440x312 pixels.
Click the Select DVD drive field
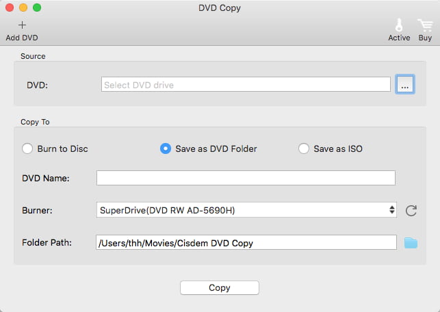(246, 85)
